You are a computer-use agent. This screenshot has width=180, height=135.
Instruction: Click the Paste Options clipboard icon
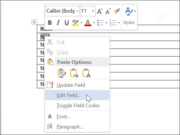pos(50,62)
